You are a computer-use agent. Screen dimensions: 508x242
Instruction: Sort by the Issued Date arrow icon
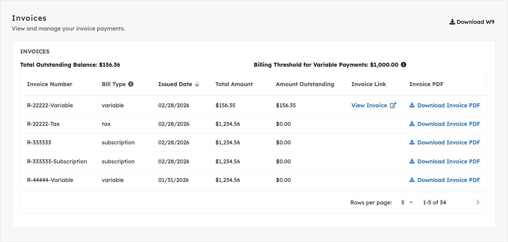[197, 84]
